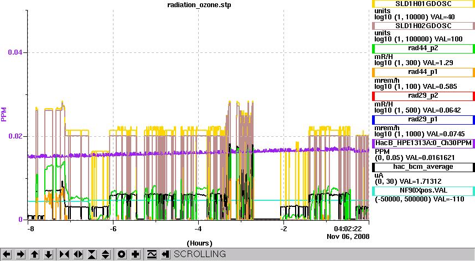This screenshot has height=261, width=475.
Task: Select the black hac_bcm_average legend entry
Action: click(423, 167)
